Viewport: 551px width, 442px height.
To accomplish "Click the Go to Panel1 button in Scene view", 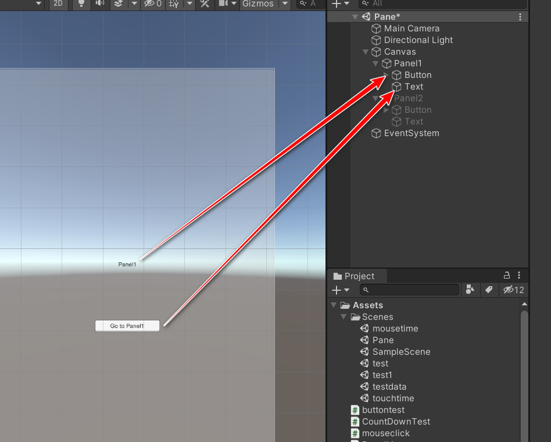I will 127,326.
